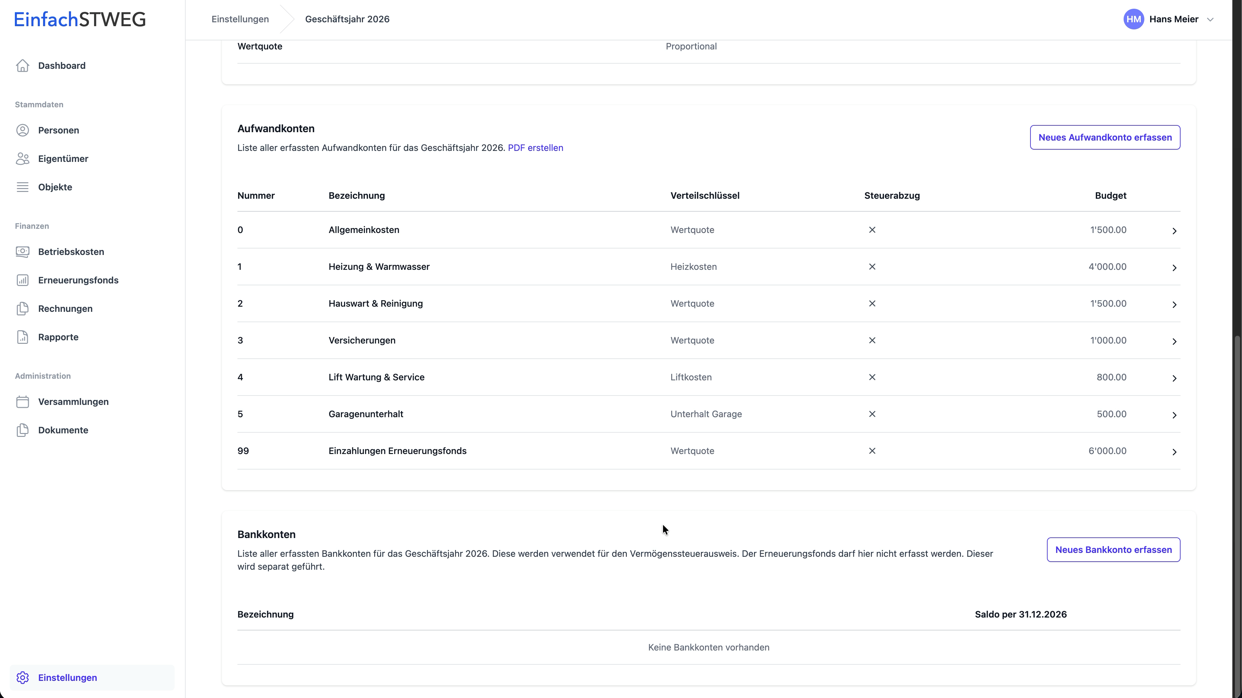Open Betriebskosten via its banknote icon
The image size is (1242, 698).
click(x=23, y=251)
